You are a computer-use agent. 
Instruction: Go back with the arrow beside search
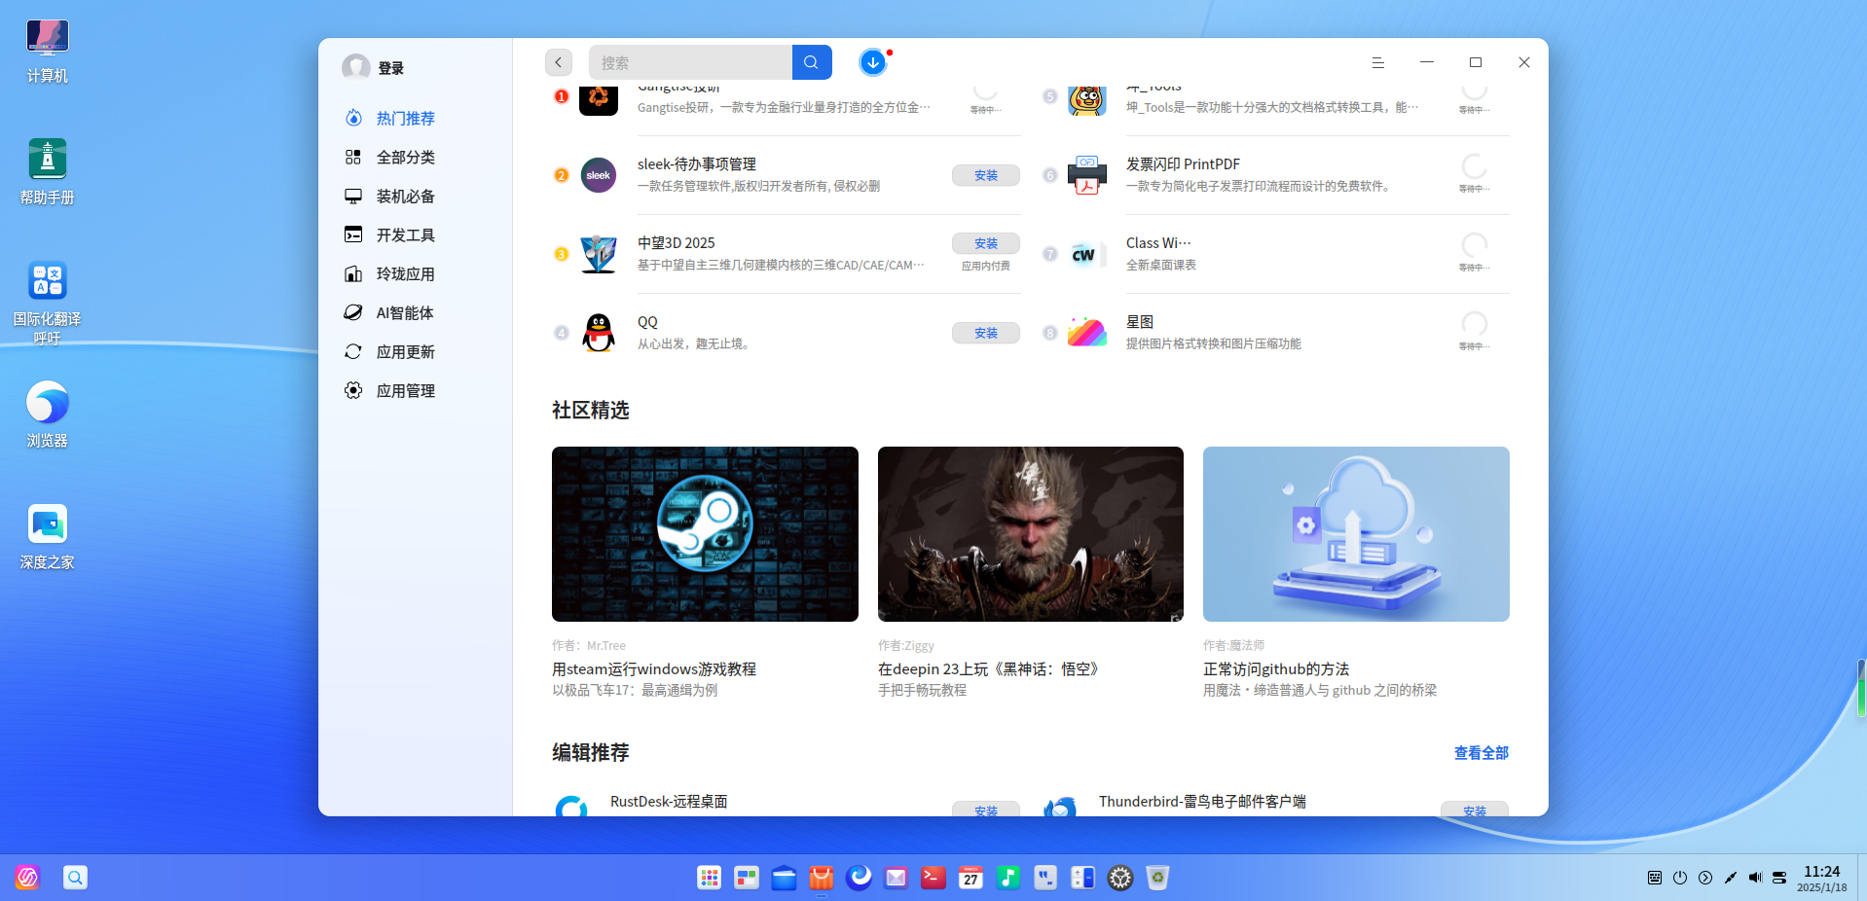(x=558, y=62)
